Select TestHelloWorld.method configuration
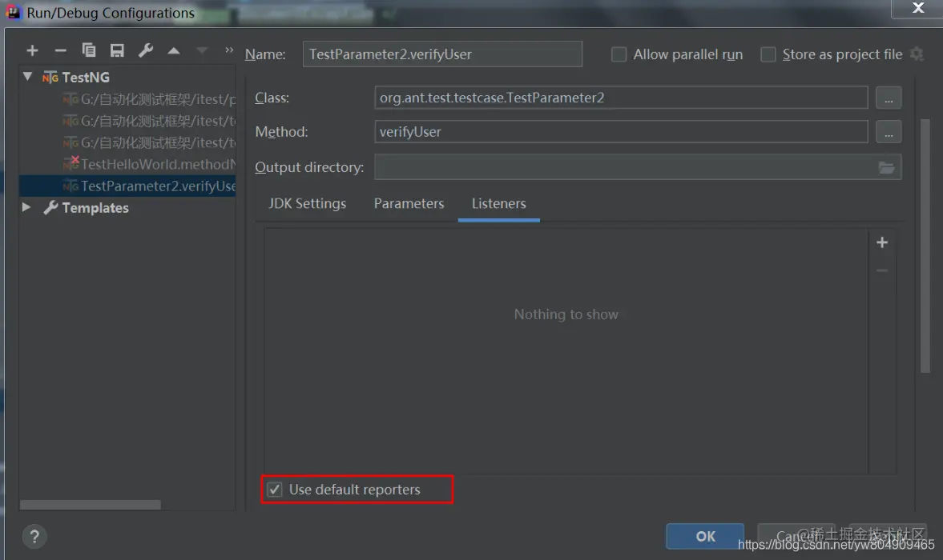The height and width of the screenshot is (560, 943). [x=149, y=164]
